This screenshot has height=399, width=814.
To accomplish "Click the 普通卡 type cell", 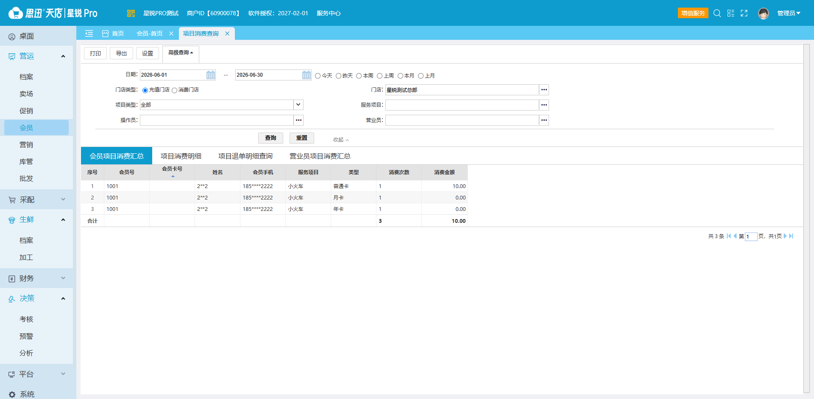I will 354,186.
